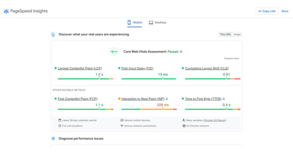Select the This URL toggle option
Image resolution: width=293 pixels, height=153 pixels.
[x=226, y=34]
